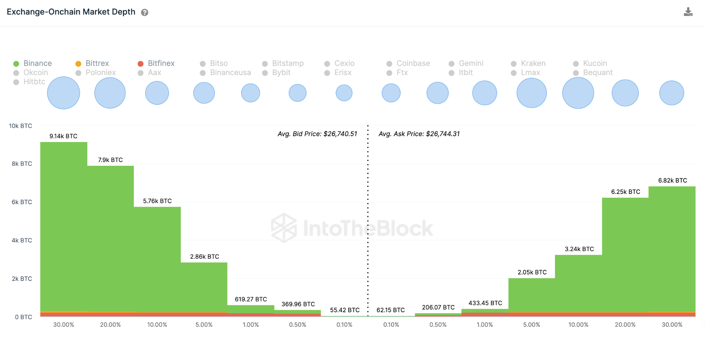Click the 6.82k BTC ask depth bar
The width and height of the screenshot is (705, 337).
[x=671, y=251]
